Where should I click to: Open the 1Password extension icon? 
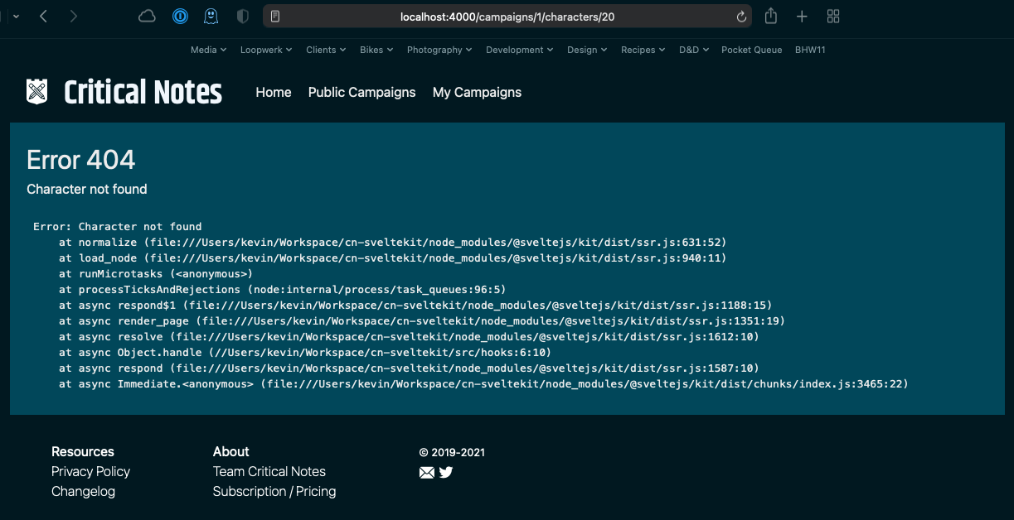[180, 17]
